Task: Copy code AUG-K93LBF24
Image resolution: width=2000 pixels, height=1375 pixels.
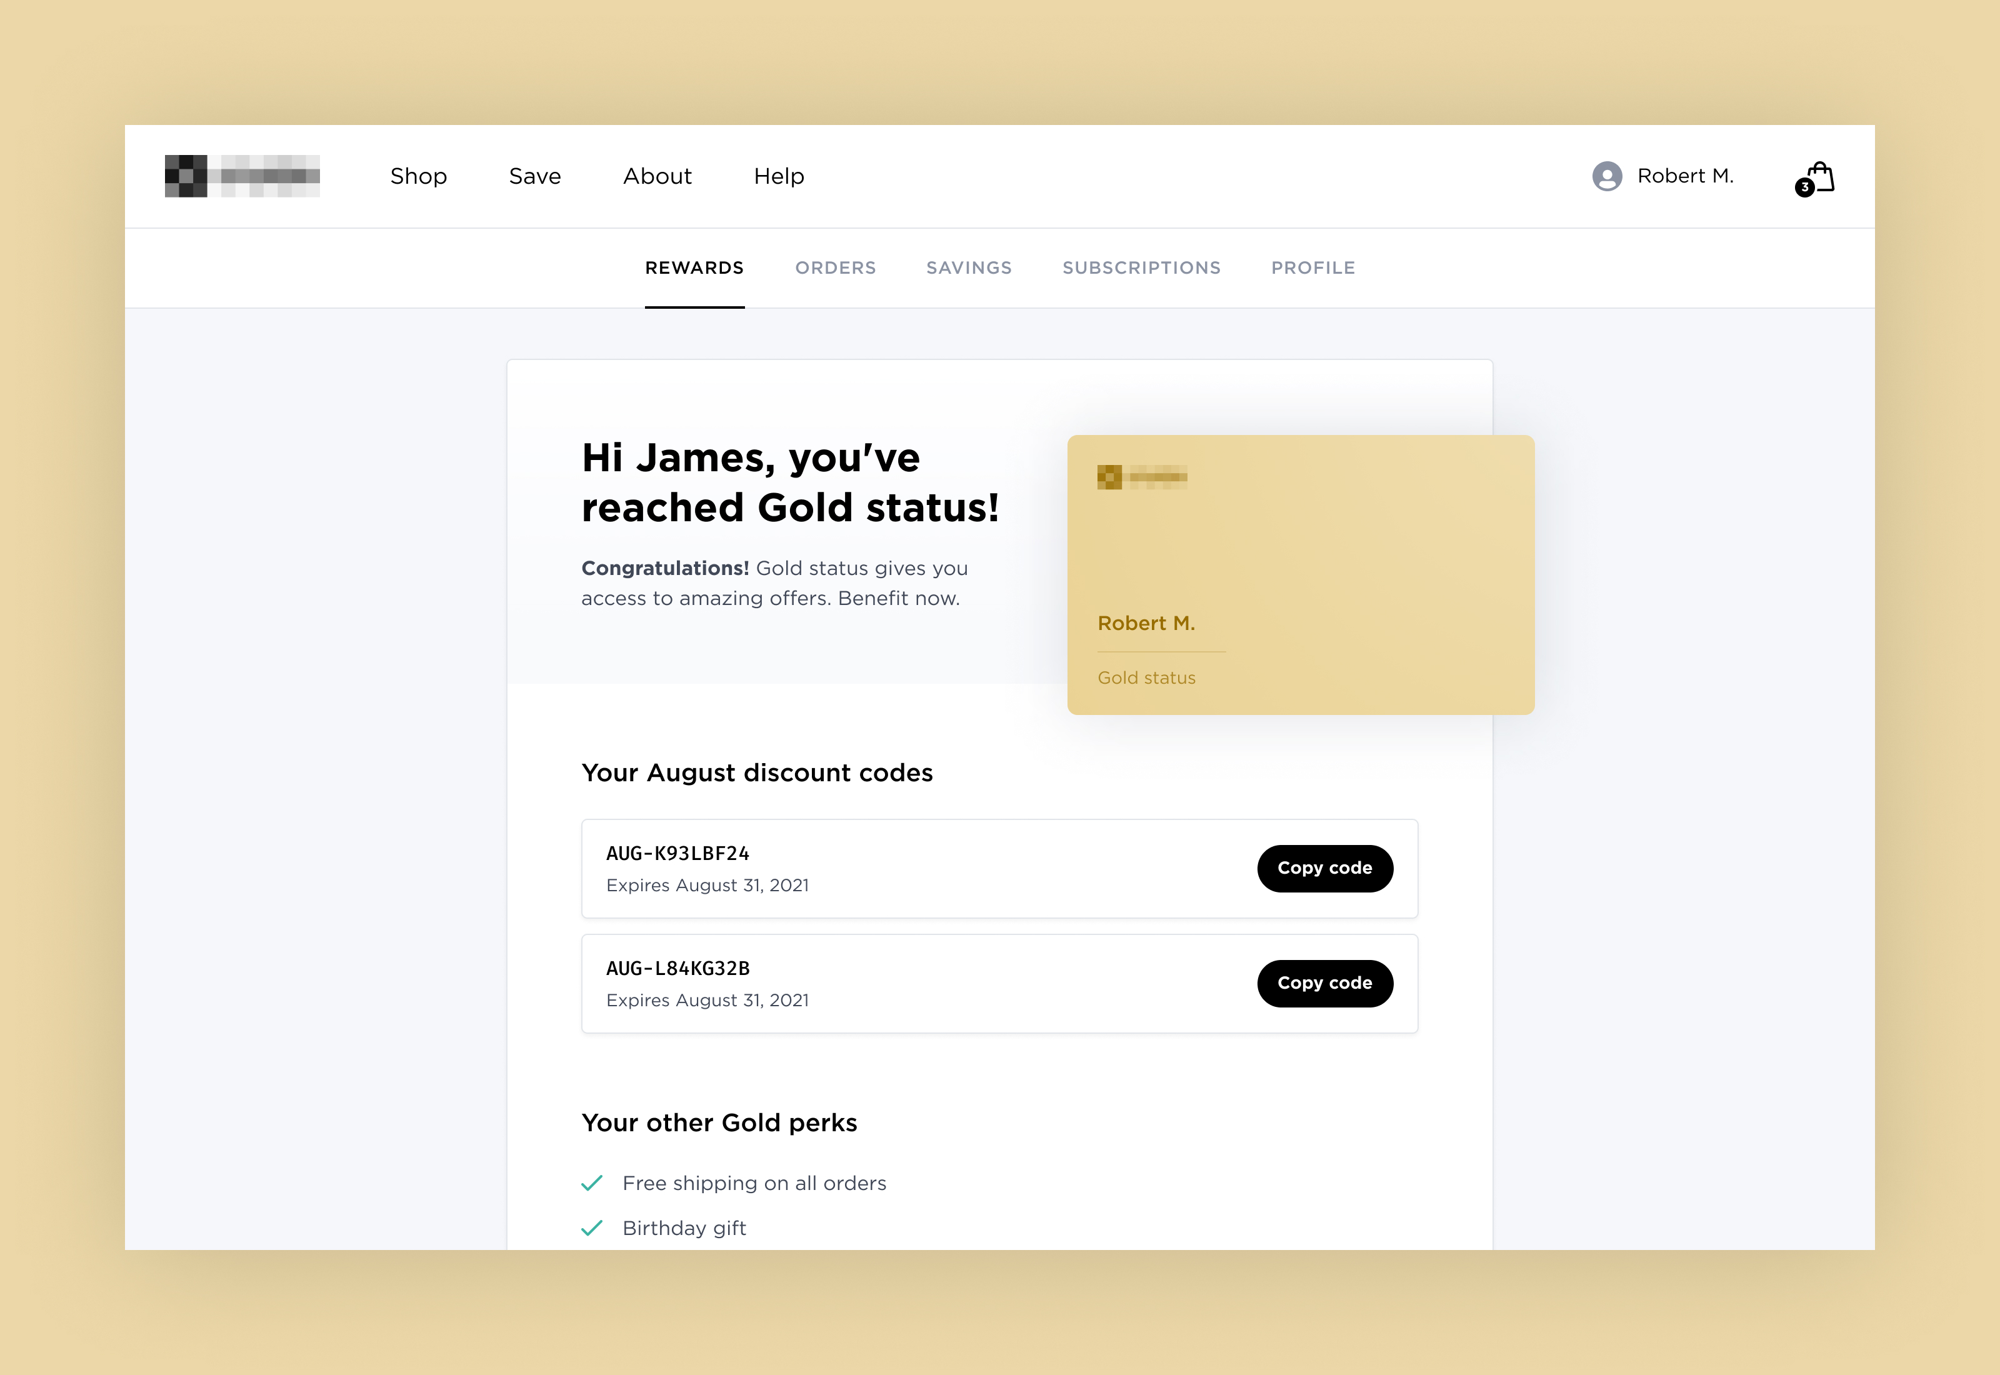Action: point(1324,867)
